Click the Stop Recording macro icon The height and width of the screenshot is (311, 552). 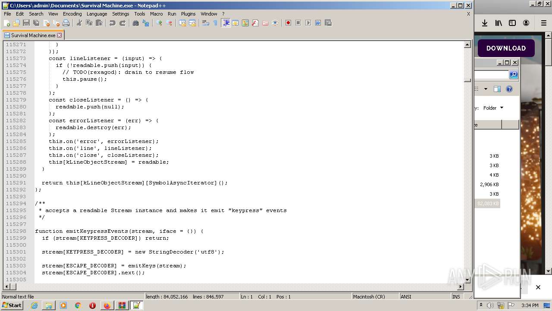298,23
